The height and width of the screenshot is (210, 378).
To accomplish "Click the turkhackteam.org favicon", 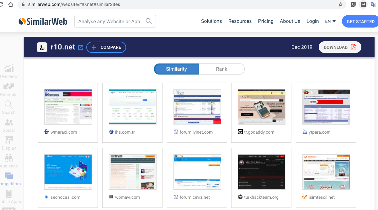I will pos(240,197).
